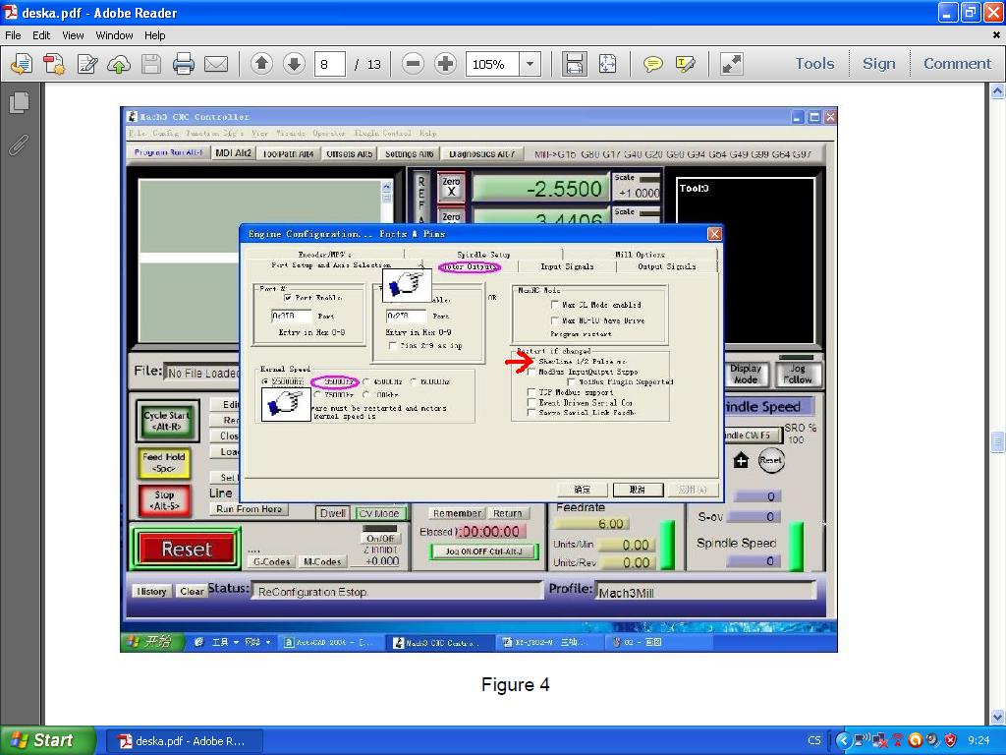The width and height of the screenshot is (1006, 755).
Task: Open the View menu
Action: tap(73, 34)
